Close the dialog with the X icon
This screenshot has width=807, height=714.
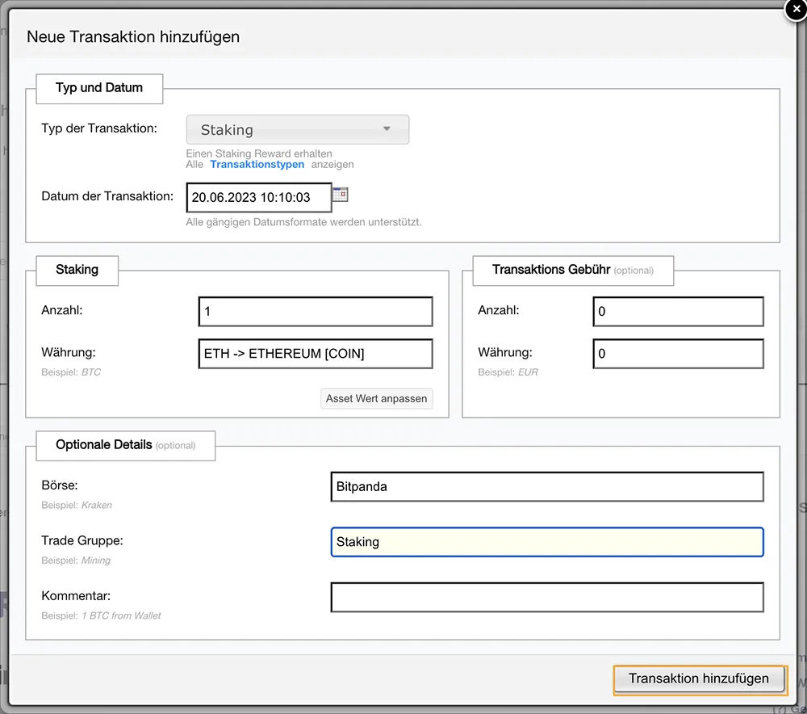(x=796, y=9)
